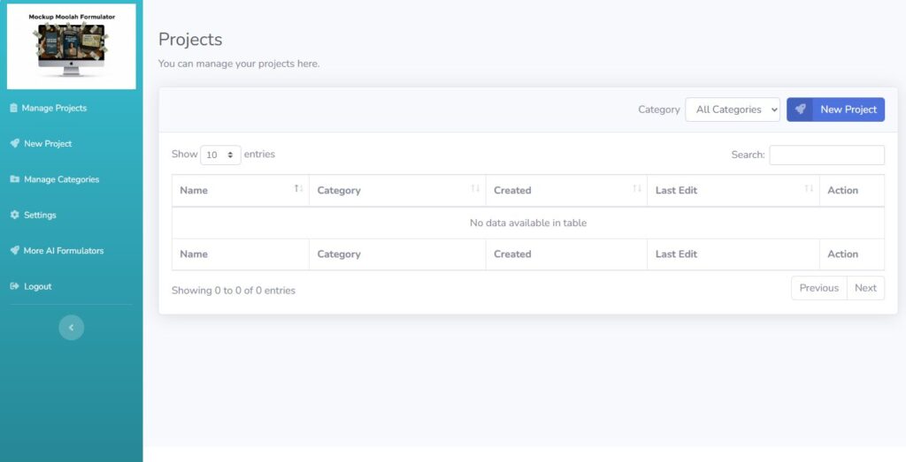
Task: Click the Action label in table footer
Action: [842, 254]
